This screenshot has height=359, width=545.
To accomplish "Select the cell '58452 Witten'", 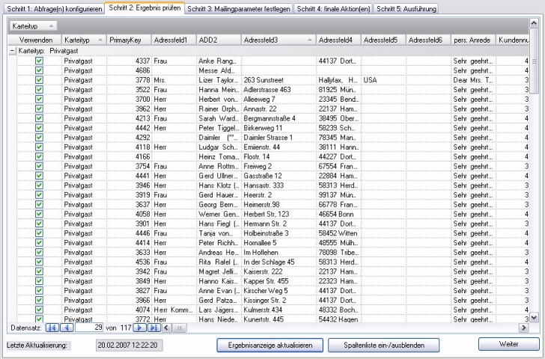I will coord(339,233).
